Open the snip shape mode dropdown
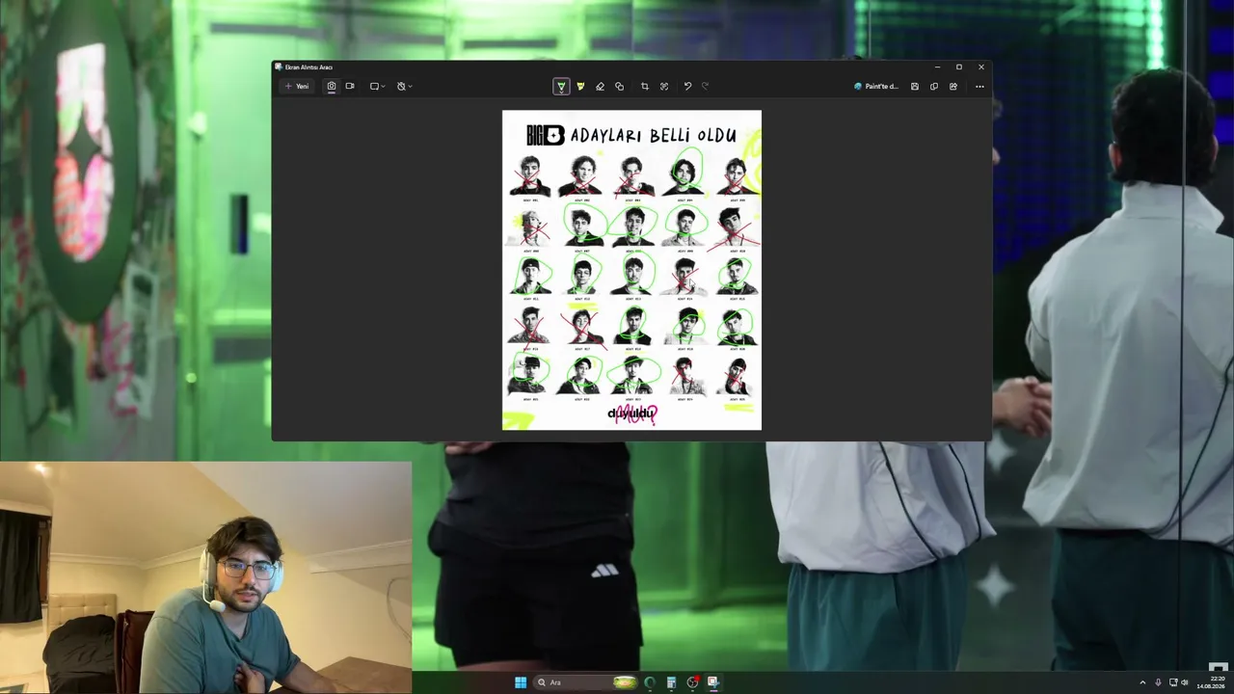Screen dimensions: 1234x694 [378, 87]
